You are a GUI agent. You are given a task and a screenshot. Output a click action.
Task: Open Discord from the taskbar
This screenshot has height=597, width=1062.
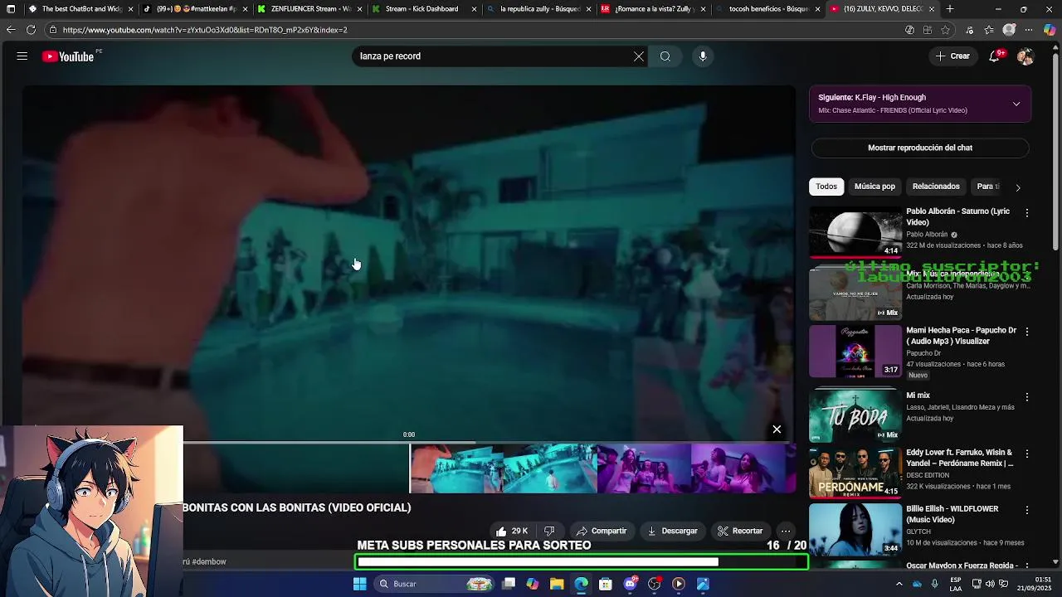click(x=630, y=584)
